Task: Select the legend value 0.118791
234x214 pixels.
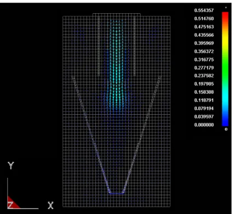Action: coord(204,100)
